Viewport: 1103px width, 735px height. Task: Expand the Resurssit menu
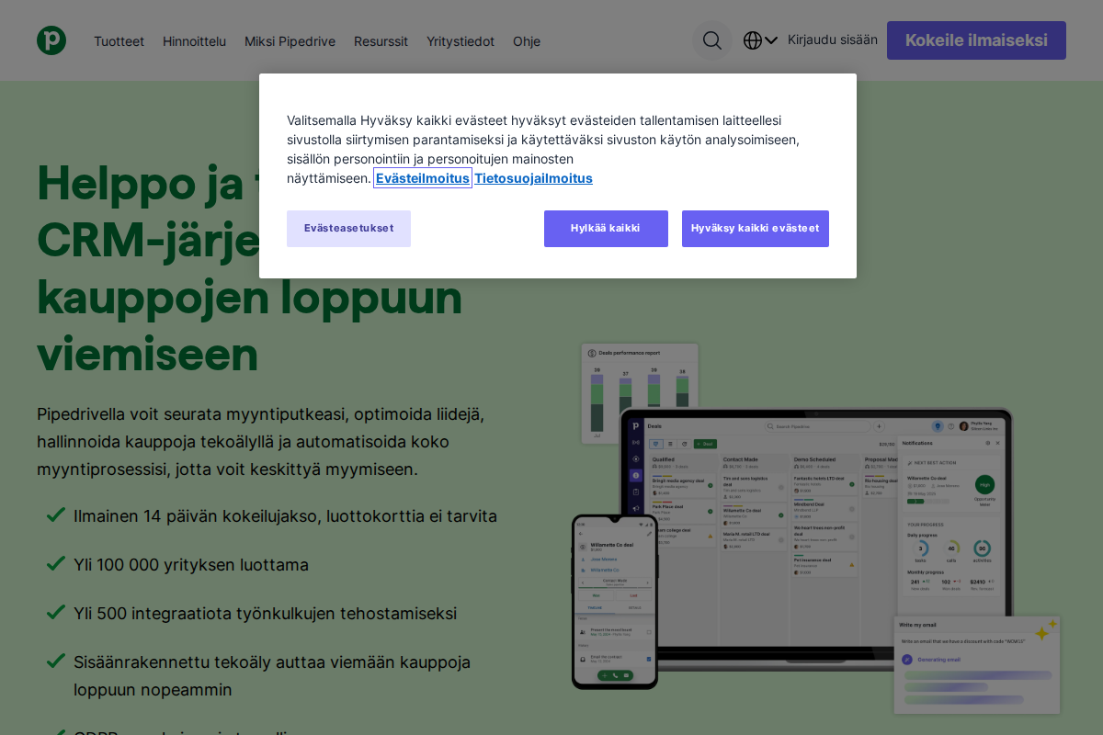[381, 41]
